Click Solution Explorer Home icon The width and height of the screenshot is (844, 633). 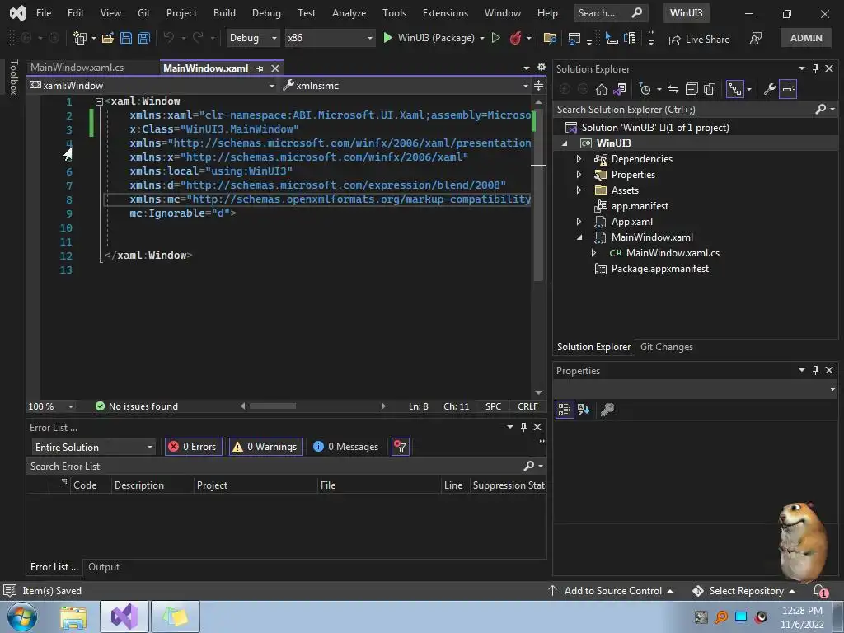(601, 89)
